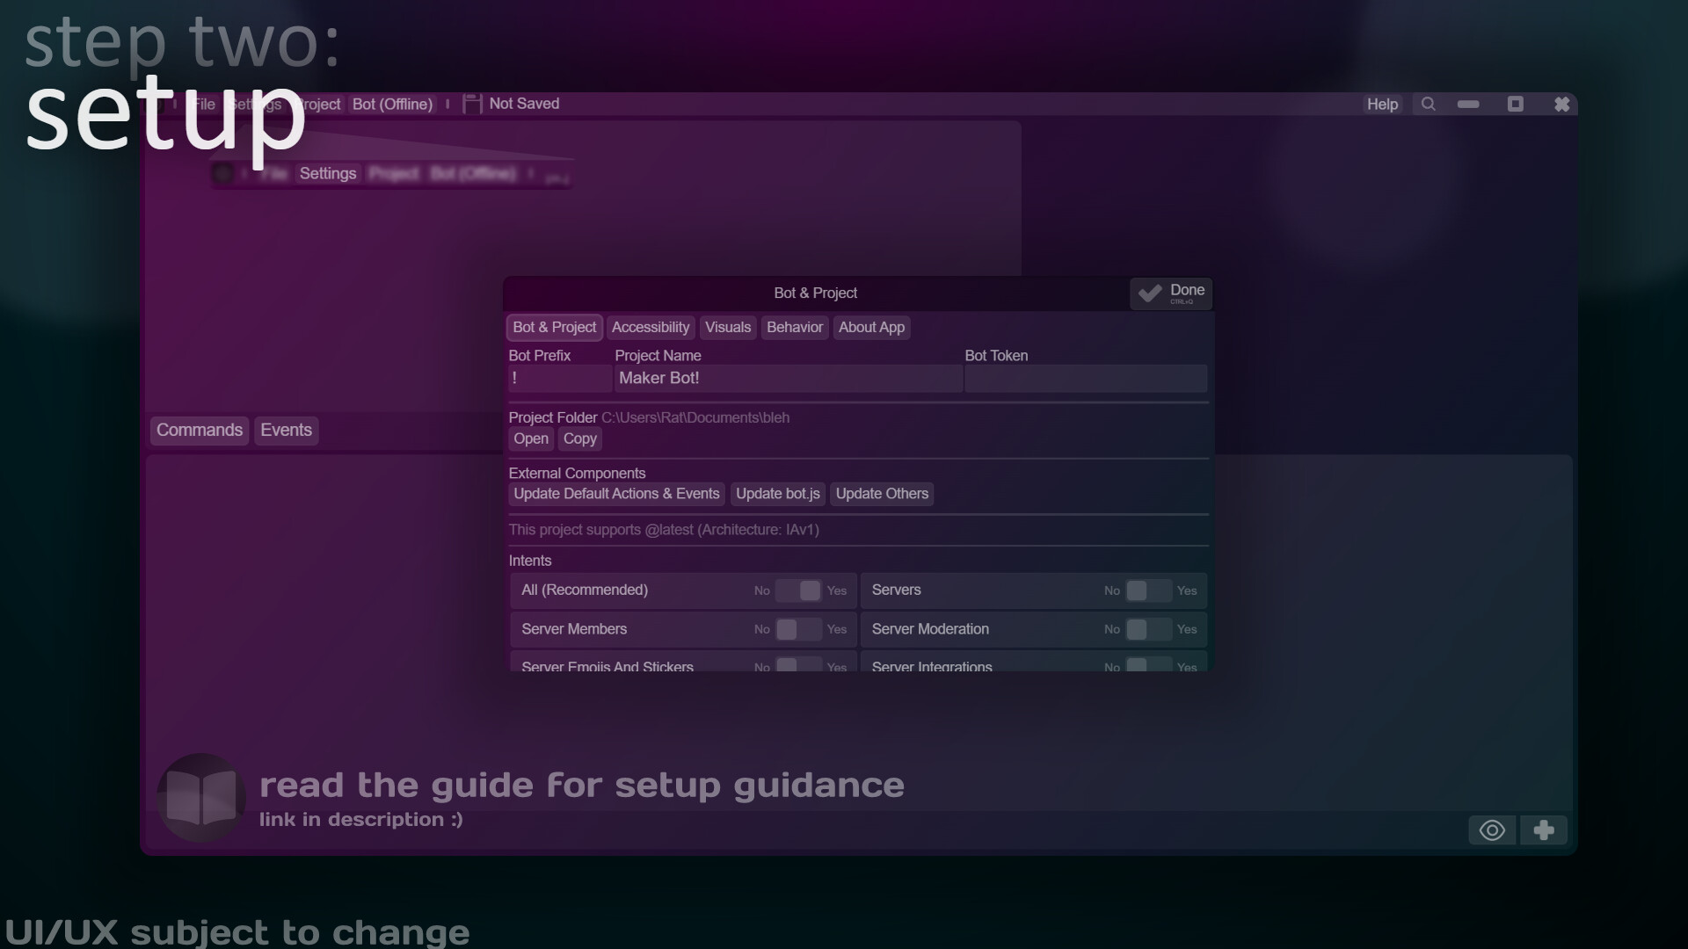This screenshot has height=949, width=1688.
Task: Select the Events panel button
Action: click(x=286, y=430)
